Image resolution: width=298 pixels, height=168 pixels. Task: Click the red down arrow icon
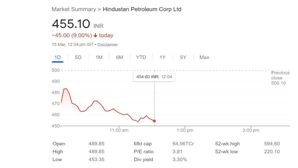[x=95, y=36]
